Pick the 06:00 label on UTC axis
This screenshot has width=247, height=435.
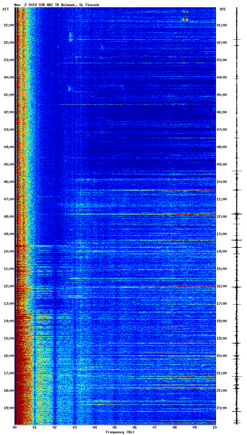(x=222, y=112)
